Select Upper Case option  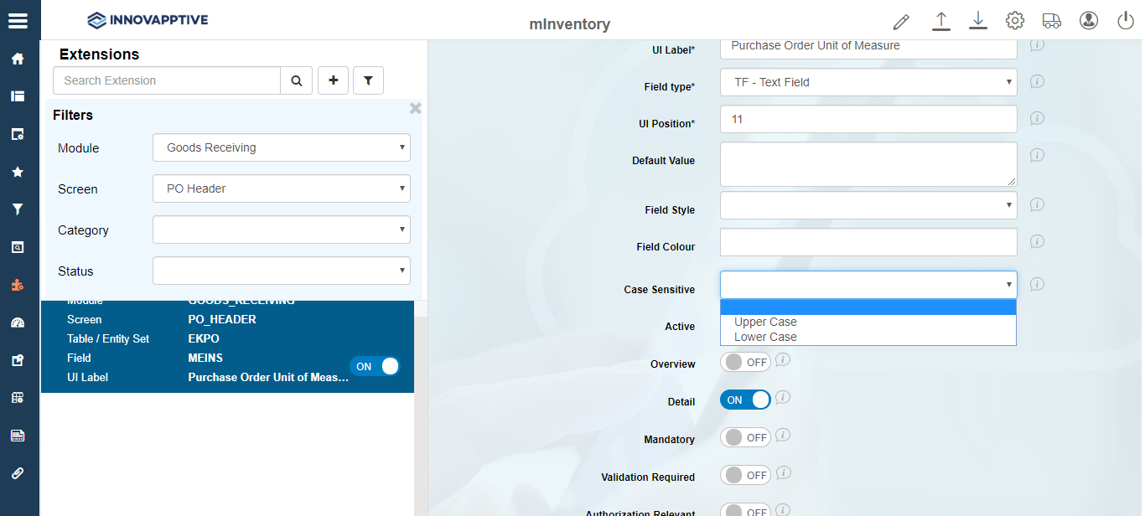(x=765, y=322)
